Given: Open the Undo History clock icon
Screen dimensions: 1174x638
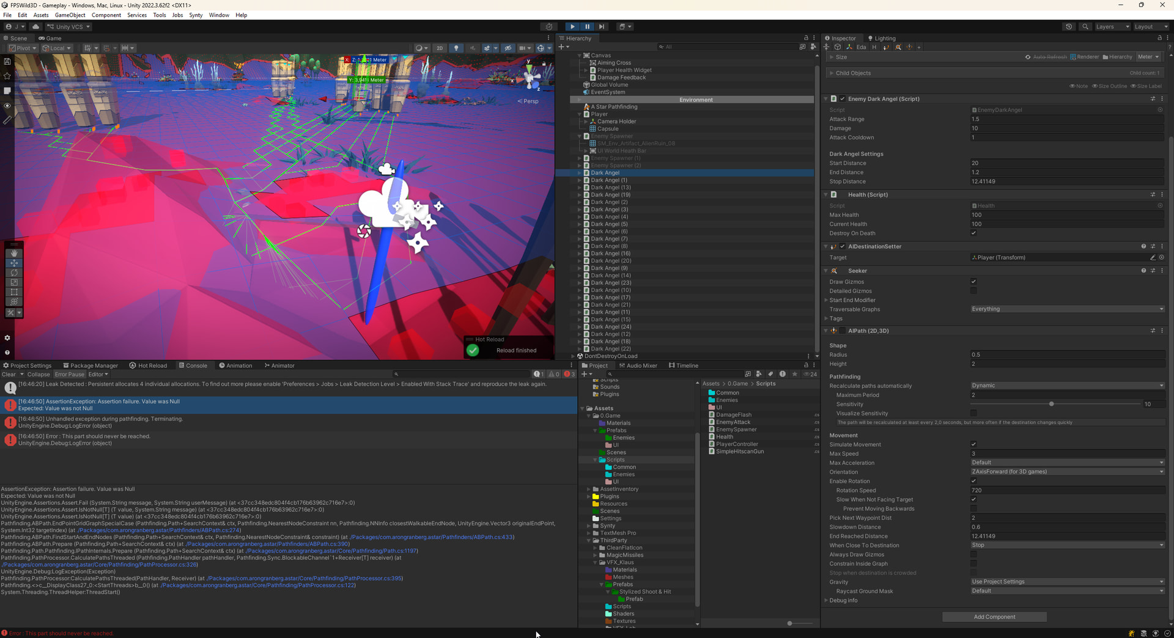Looking at the screenshot, I should 1069,27.
